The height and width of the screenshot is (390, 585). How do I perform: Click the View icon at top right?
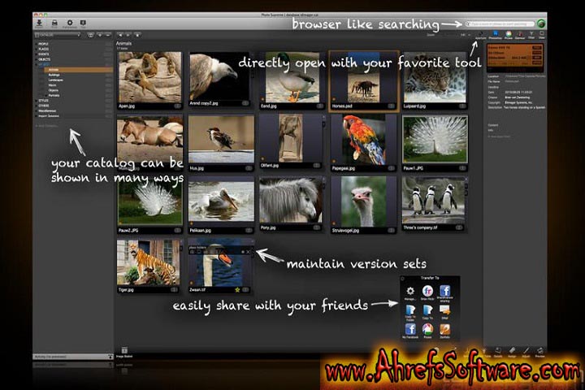coord(541,36)
